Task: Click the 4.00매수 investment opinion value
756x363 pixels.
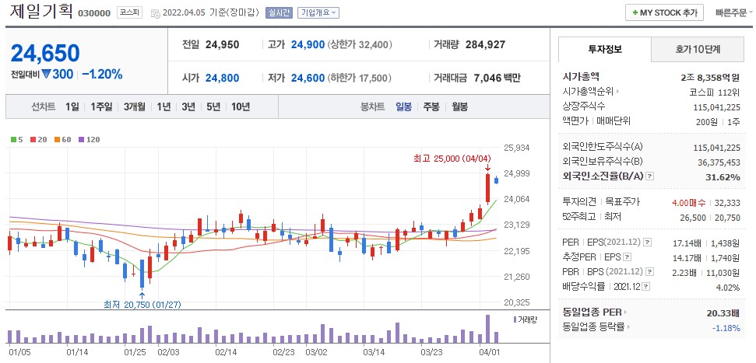Action: coord(688,203)
